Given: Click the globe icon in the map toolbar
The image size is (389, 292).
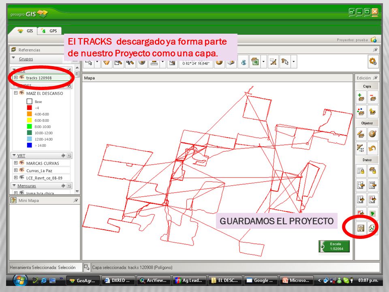Looking at the screenshot, I should [x=244, y=62].
